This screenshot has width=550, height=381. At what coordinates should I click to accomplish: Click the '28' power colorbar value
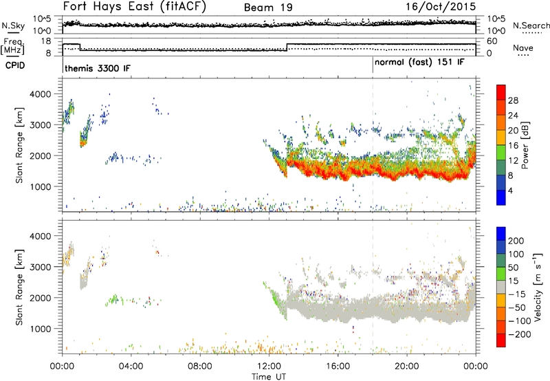513,100
